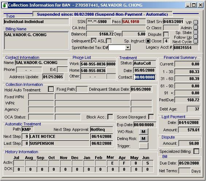Image resolution: width=206 pixels, height=181 pixels.
Task: Select the Treatment Contact date field
Action: tap(145, 77)
